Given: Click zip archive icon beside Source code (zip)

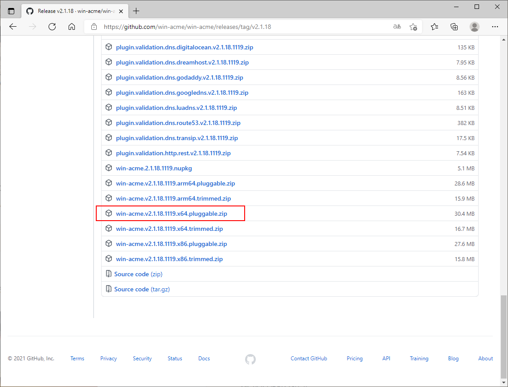Looking at the screenshot, I should click(109, 274).
